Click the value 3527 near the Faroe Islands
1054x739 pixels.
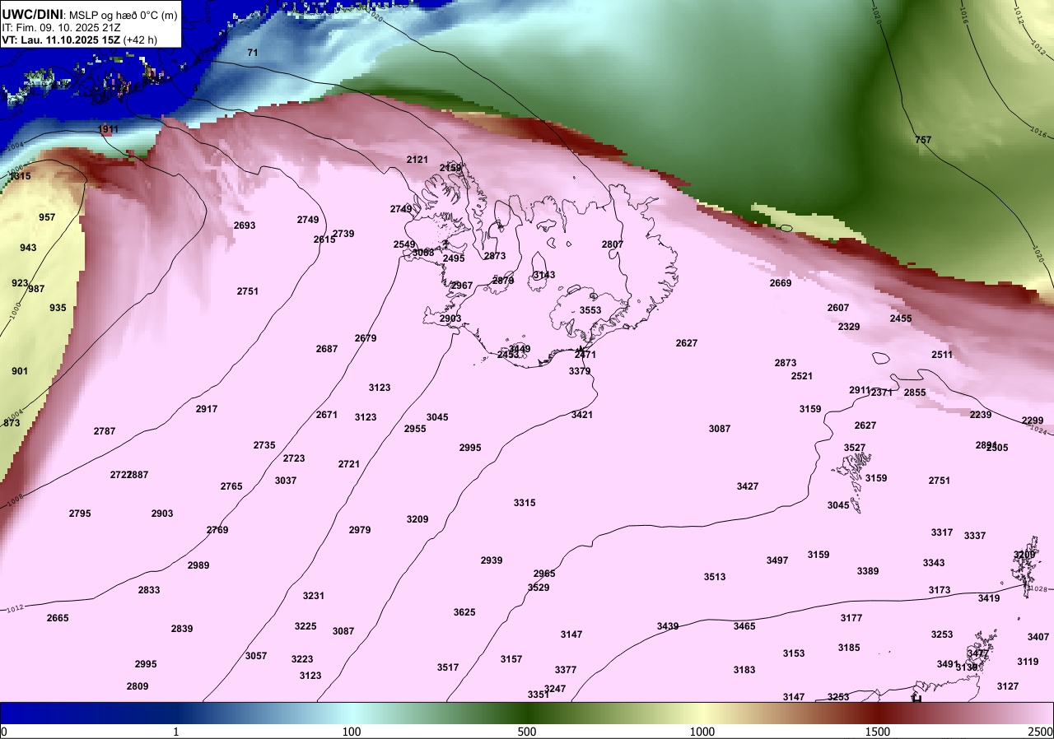pyautogui.click(x=855, y=448)
